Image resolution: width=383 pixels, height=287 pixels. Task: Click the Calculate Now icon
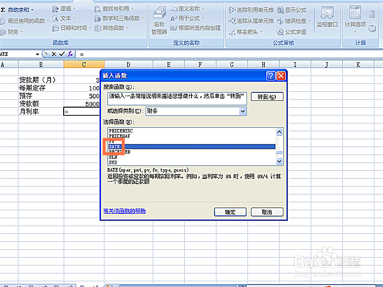coord(372,14)
